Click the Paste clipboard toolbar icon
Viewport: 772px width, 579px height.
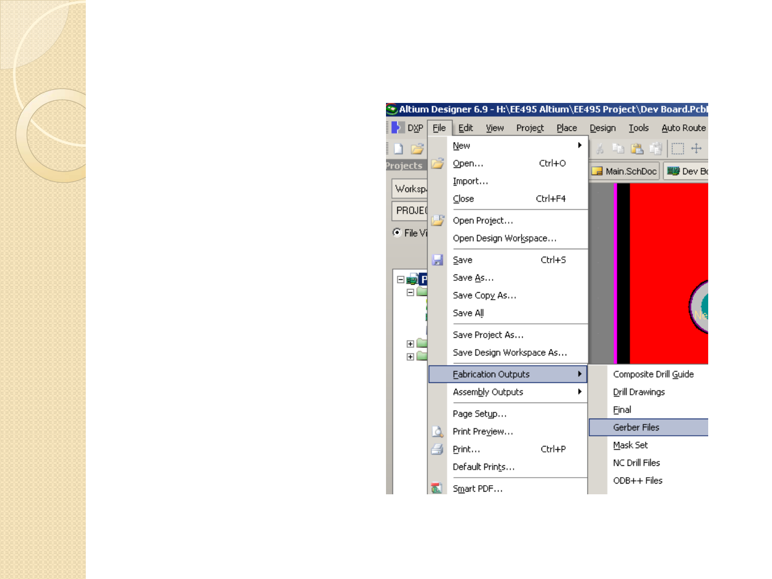tap(637, 149)
